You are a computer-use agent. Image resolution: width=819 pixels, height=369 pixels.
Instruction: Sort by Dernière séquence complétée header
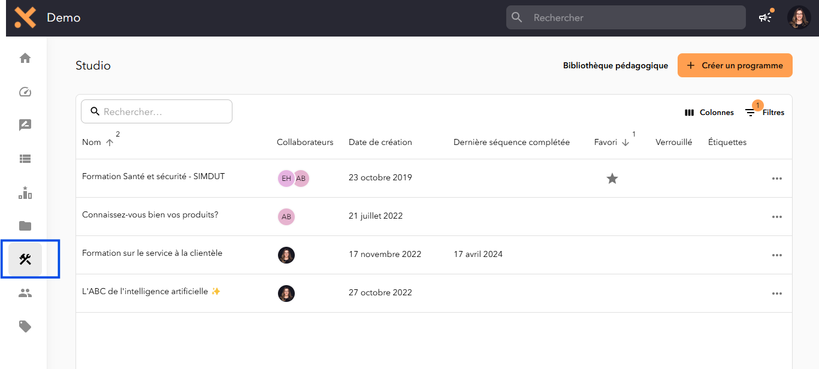click(x=512, y=143)
